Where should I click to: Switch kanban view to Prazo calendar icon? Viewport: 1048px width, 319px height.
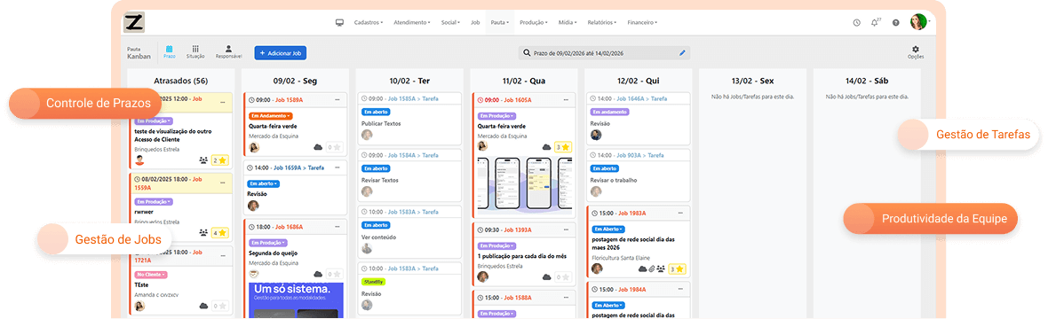pos(169,52)
